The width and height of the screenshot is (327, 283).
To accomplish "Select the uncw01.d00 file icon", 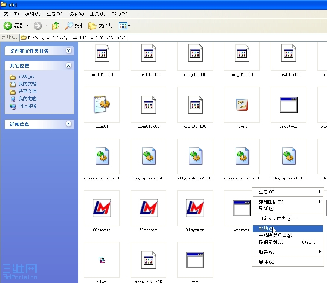I will (289, 53).
